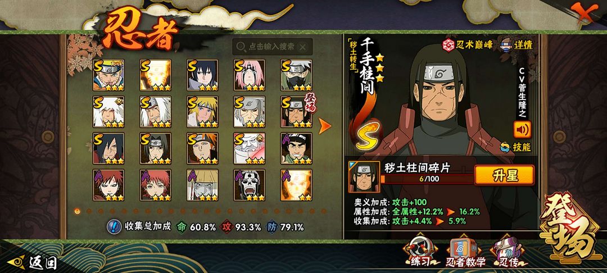Click the fragment progress bar 6/100
The width and height of the screenshot is (607, 273).
pyautogui.click(x=427, y=179)
